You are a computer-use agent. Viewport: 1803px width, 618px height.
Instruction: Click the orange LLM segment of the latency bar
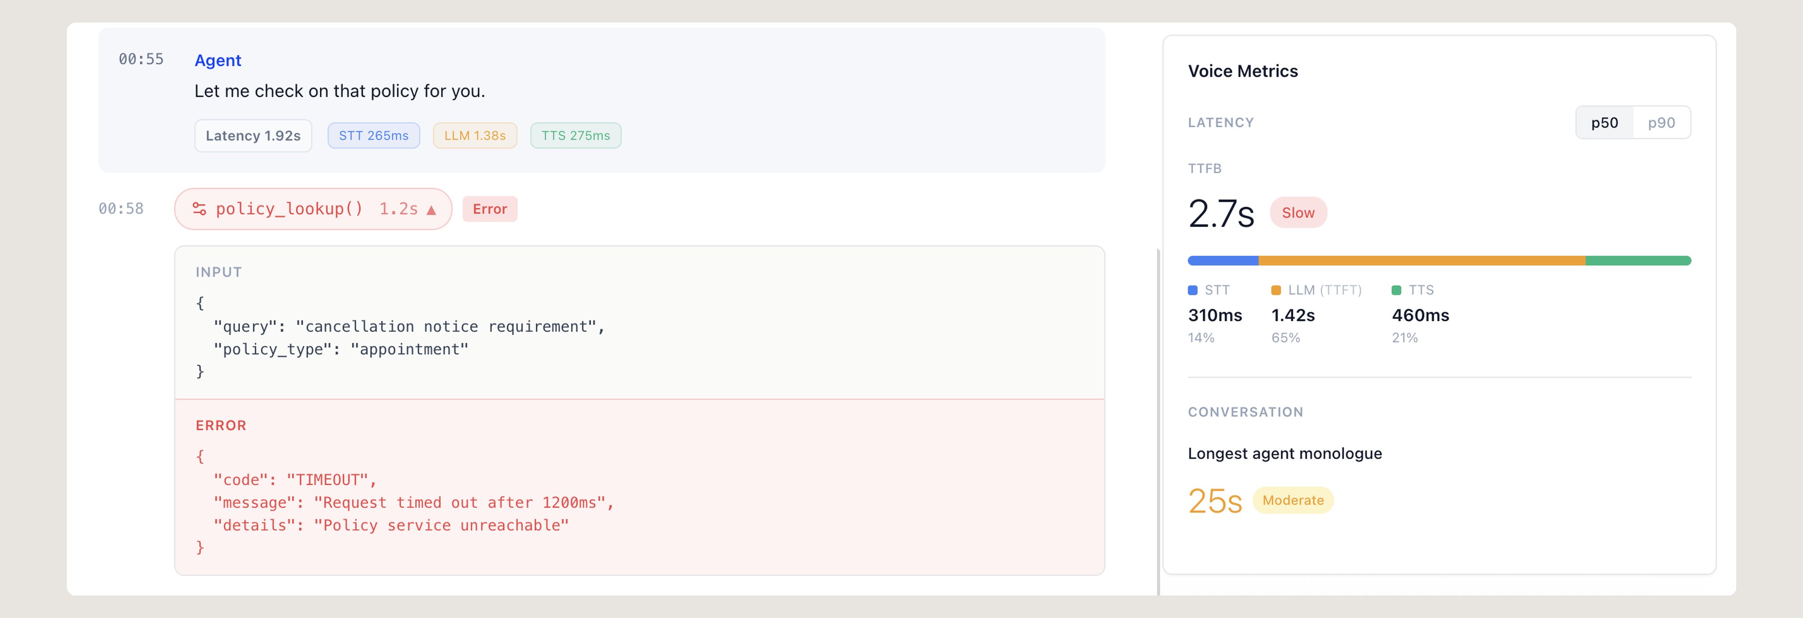(x=1421, y=261)
